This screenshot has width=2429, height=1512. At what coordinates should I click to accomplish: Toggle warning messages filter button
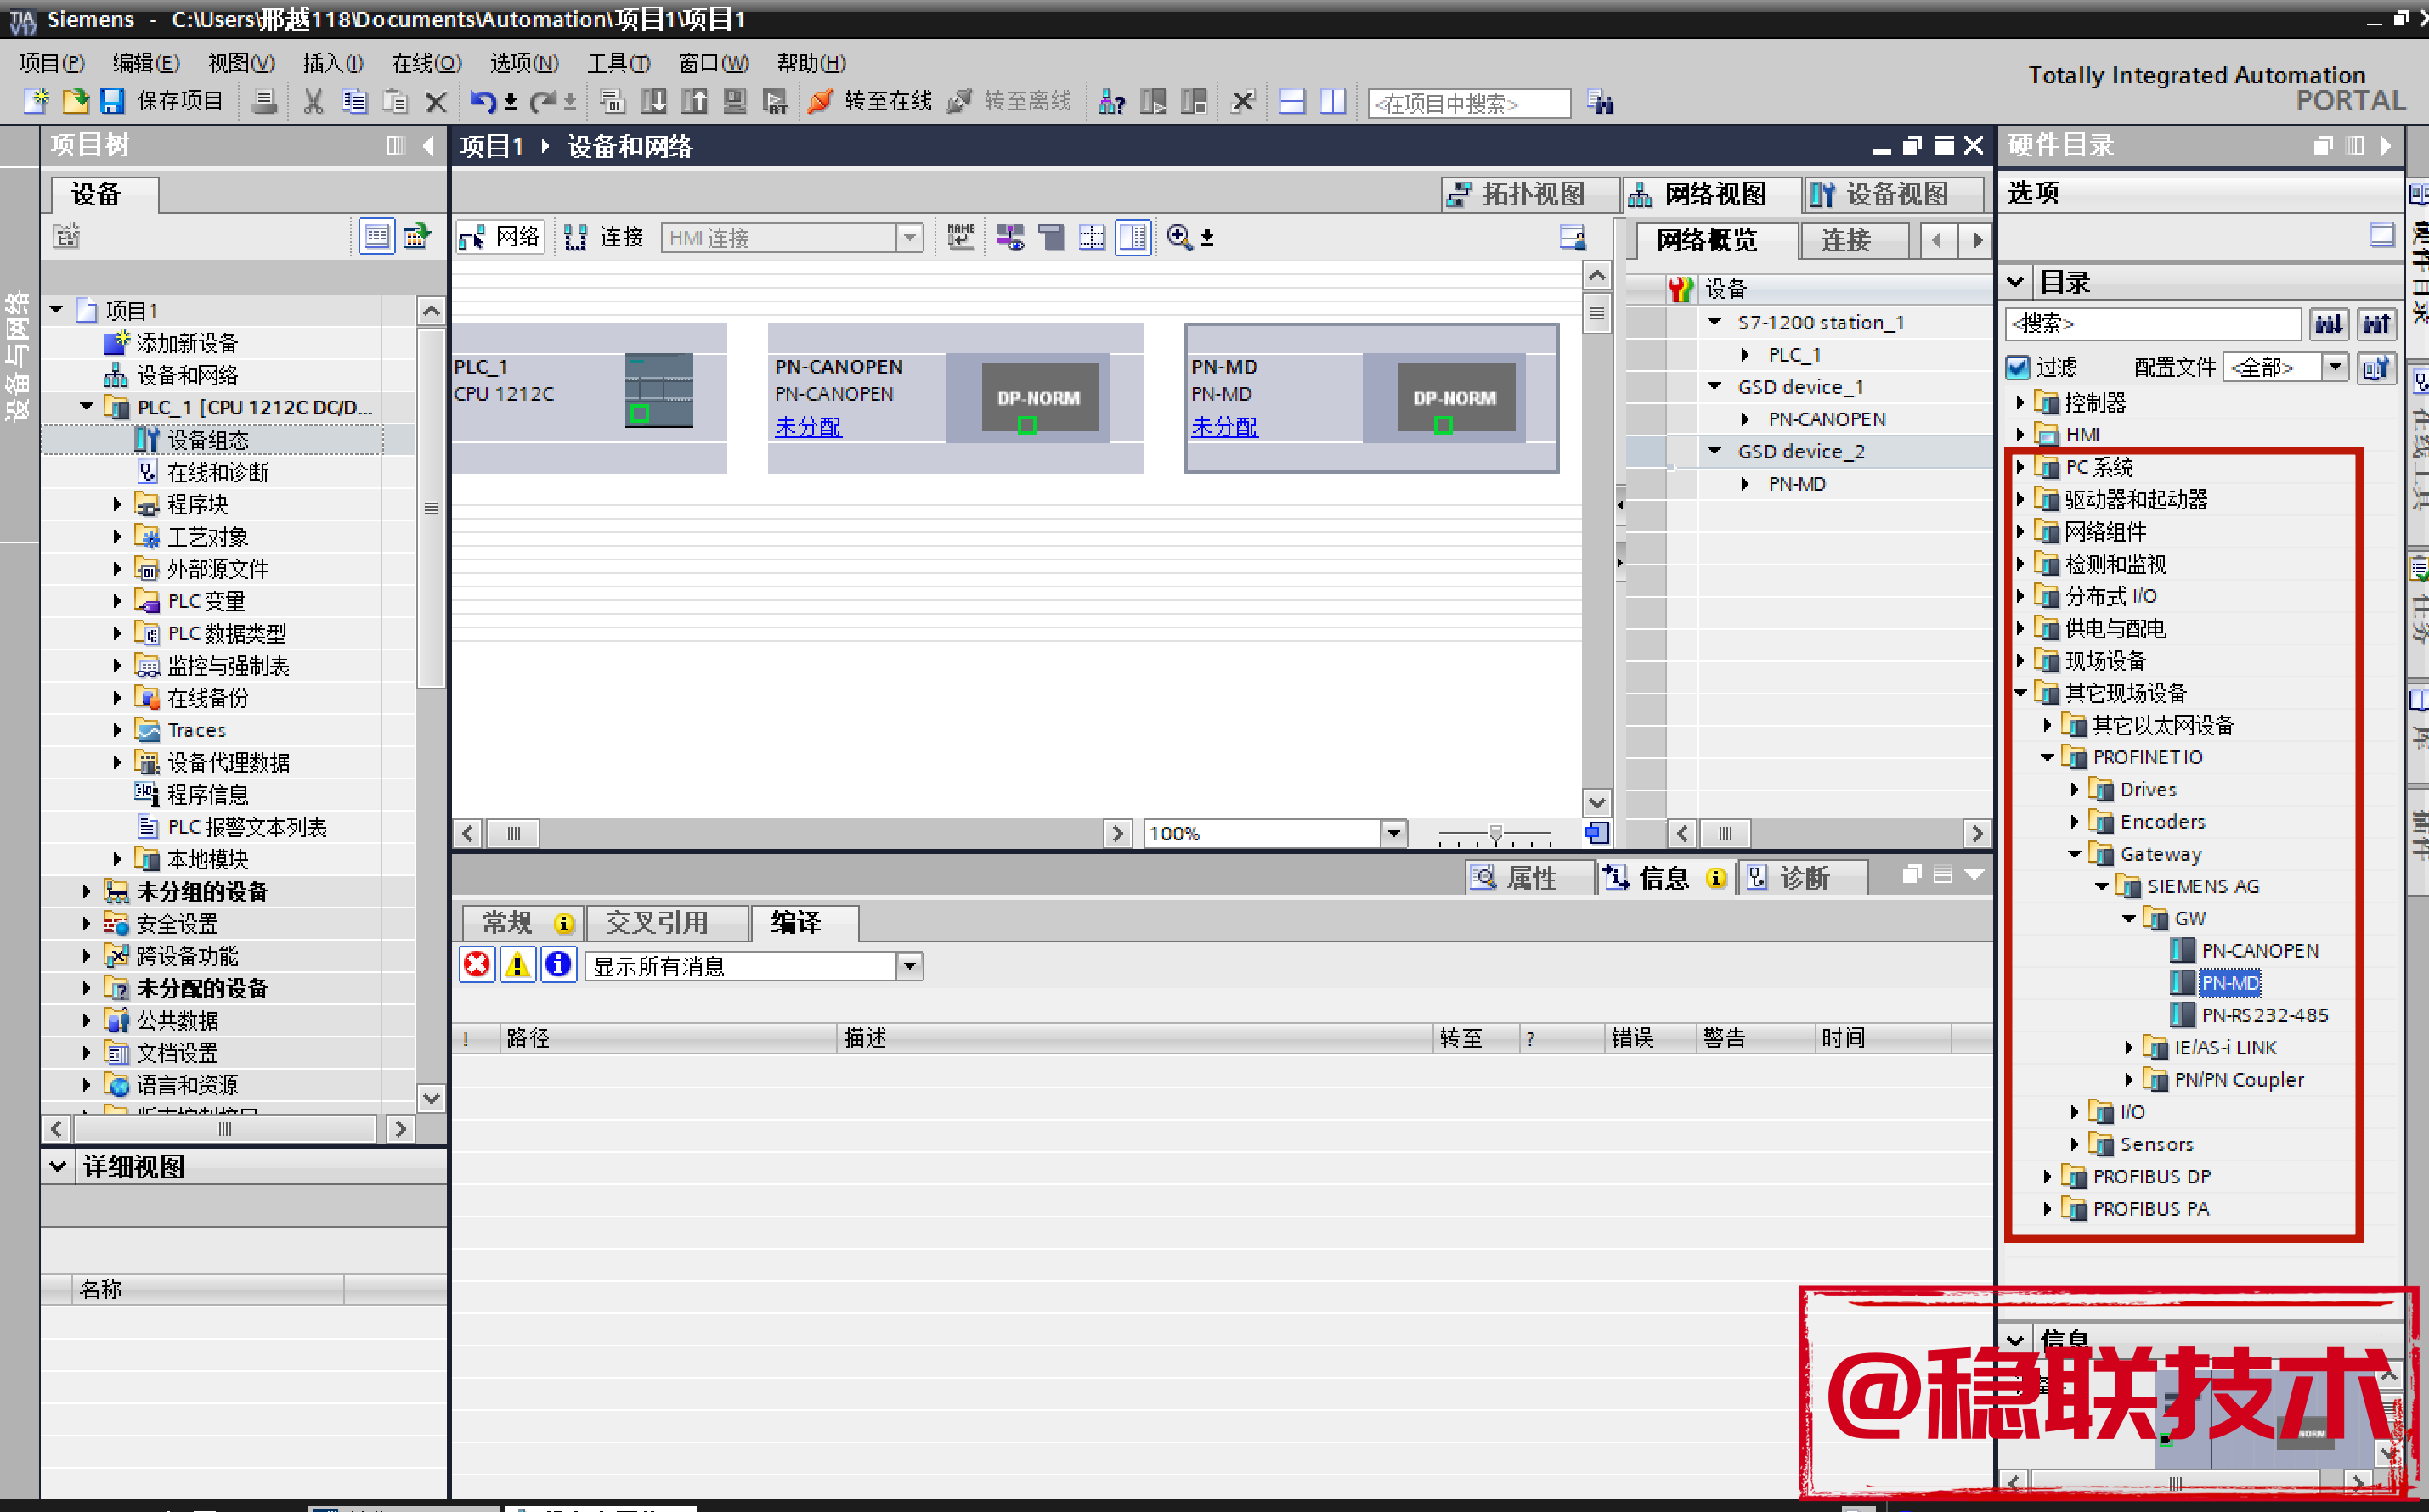[x=517, y=965]
